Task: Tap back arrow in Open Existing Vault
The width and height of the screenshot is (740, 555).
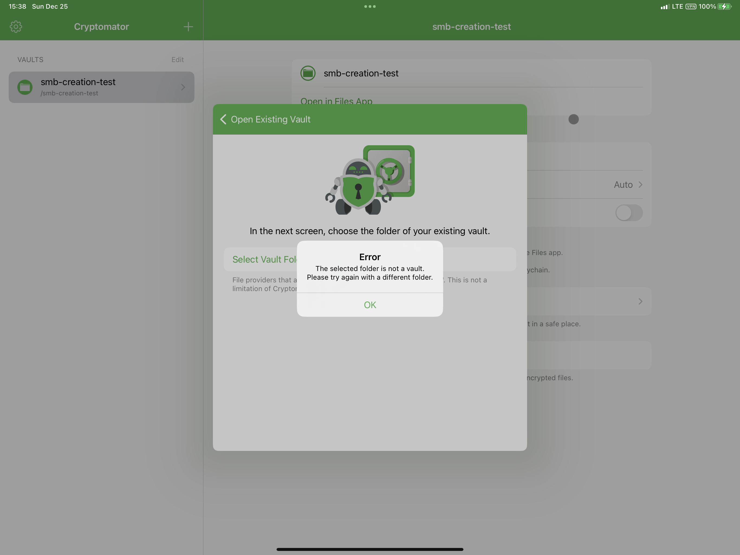Action: (x=223, y=119)
